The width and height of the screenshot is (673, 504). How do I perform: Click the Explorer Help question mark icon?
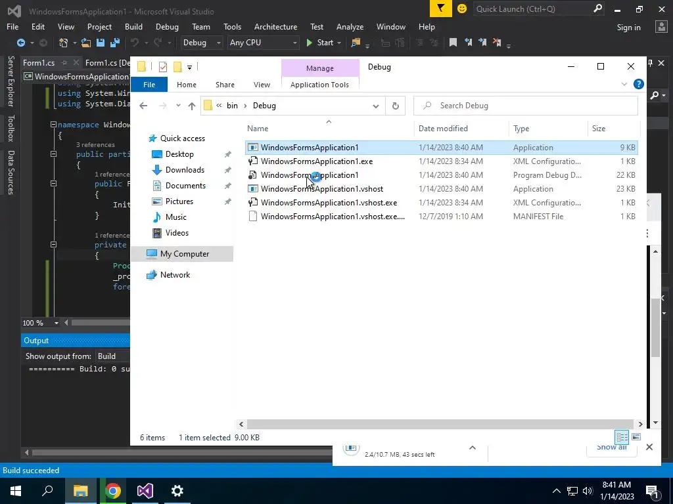point(639,84)
